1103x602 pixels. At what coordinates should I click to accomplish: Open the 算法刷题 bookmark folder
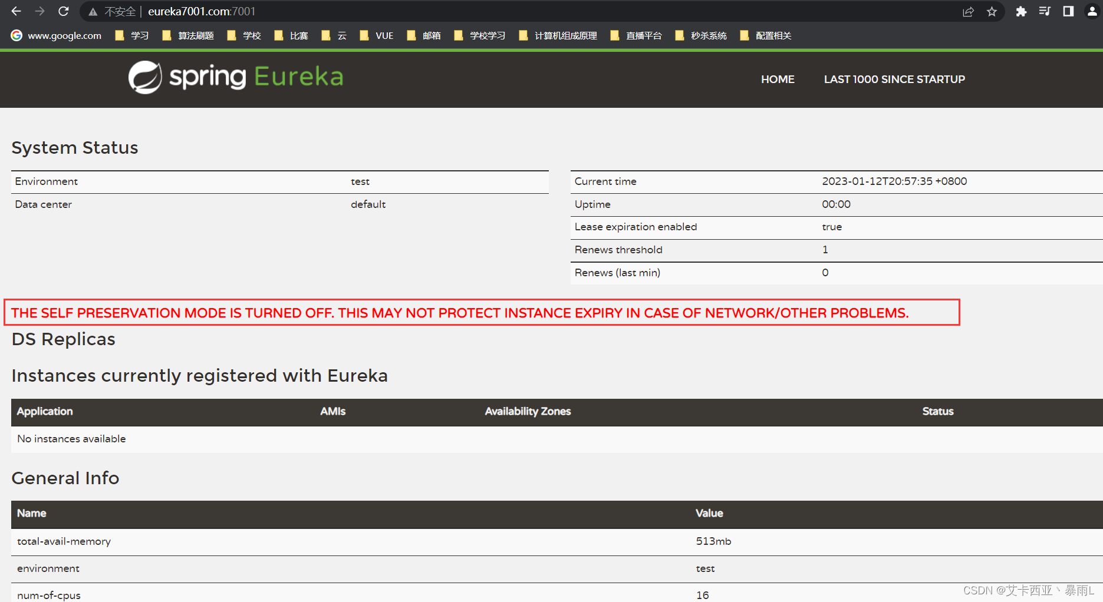click(188, 35)
